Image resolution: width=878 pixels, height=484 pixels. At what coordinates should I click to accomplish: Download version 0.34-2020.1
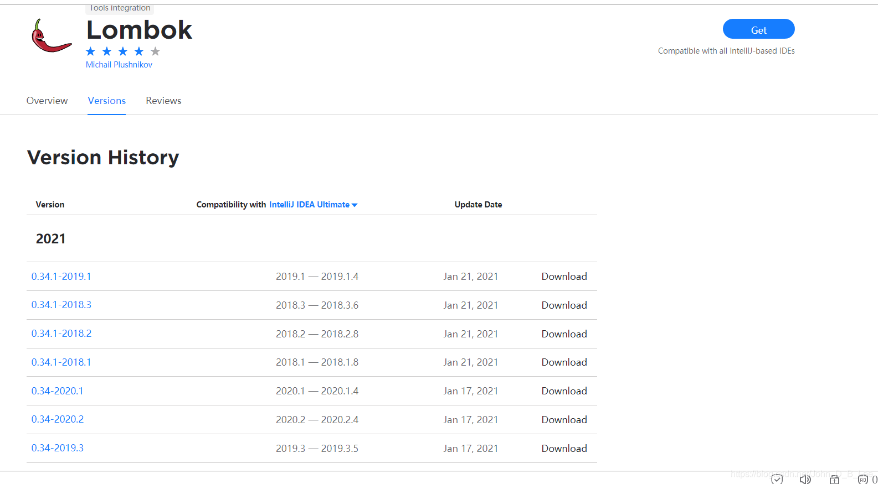(x=564, y=391)
